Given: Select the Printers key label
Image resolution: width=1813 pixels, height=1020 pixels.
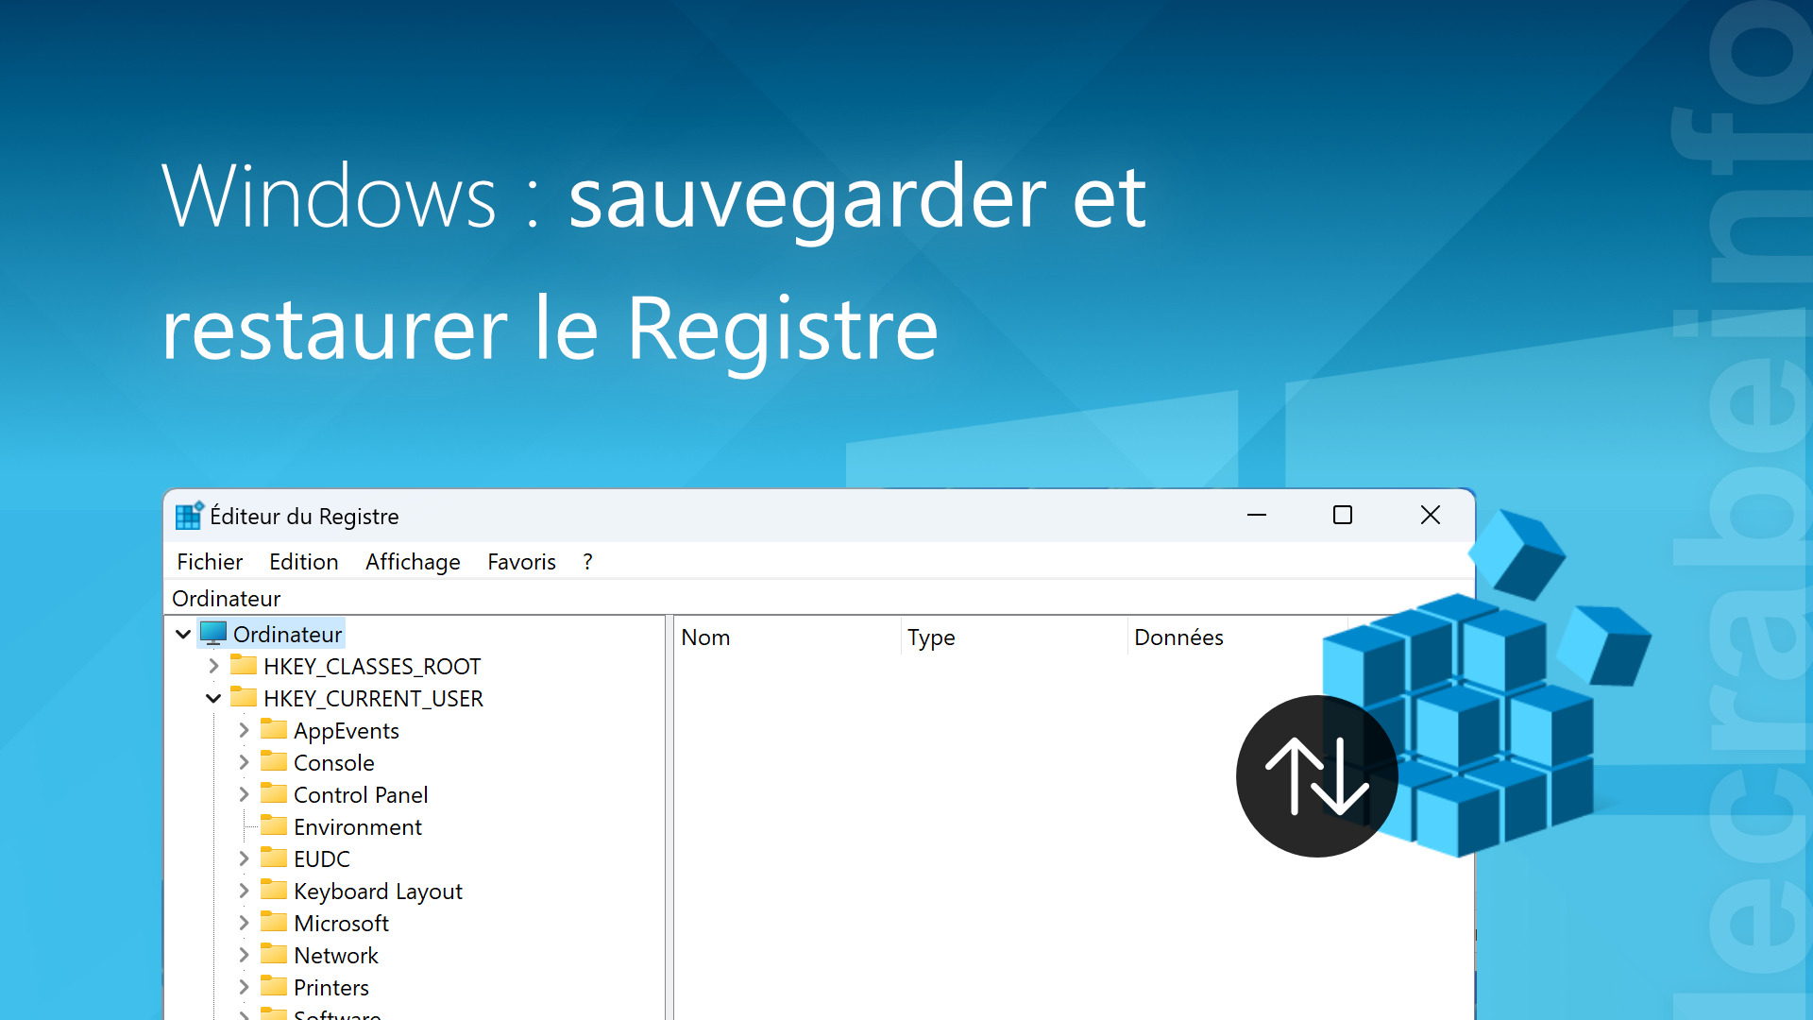Looking at the screenshot, I should pos(330,988).
